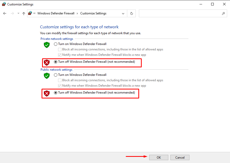This screenshot has height=163, width=230.
Task: Expand the recent locations chevron next to forward arrow
Action: pos(18,13)
